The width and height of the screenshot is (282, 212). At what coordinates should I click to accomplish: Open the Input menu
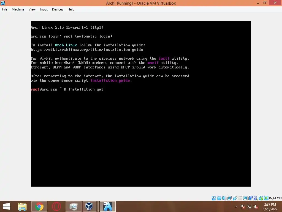(x=44, y=9)
